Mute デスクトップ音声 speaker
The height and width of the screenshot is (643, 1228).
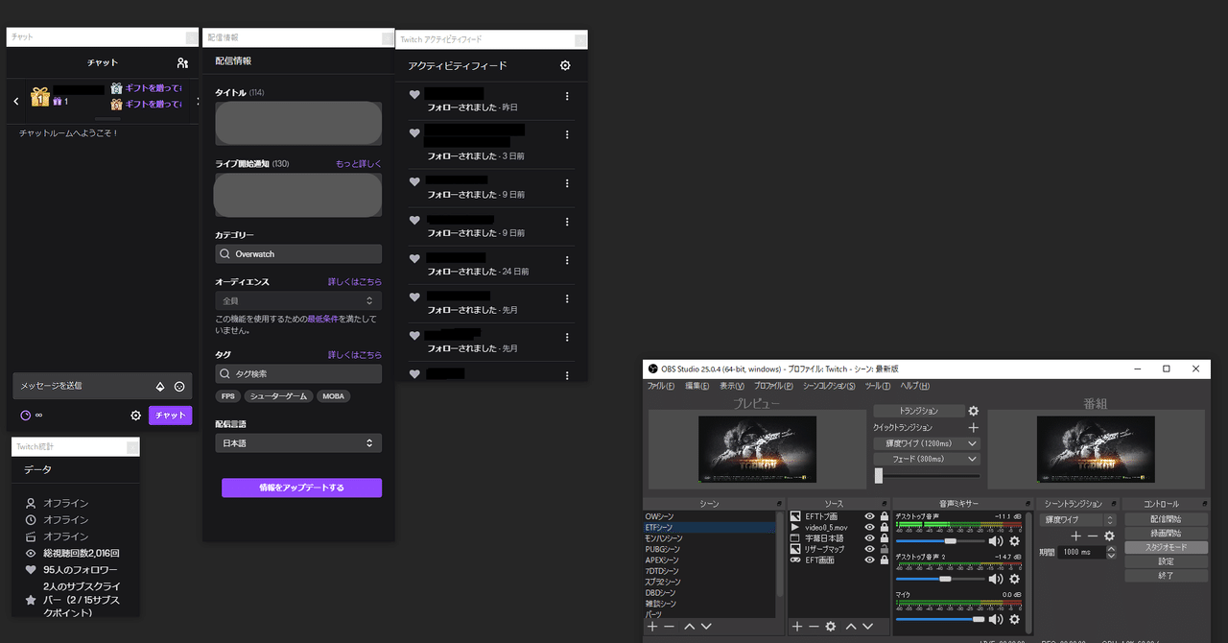coord(996,541)
